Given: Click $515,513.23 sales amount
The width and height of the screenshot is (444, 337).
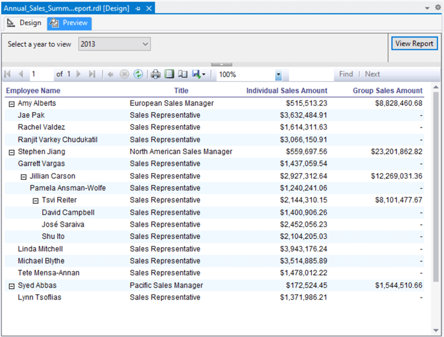Looking at the screenshot, I should [306, 104].
